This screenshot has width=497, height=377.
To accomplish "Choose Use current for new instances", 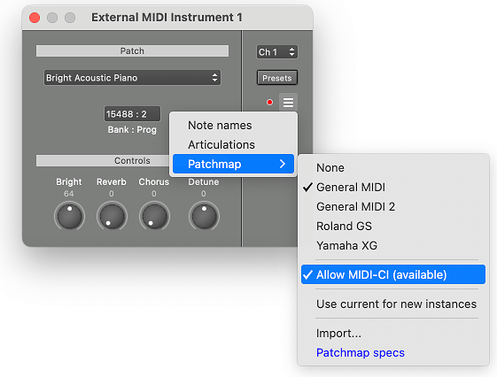I will pos(393,304).
